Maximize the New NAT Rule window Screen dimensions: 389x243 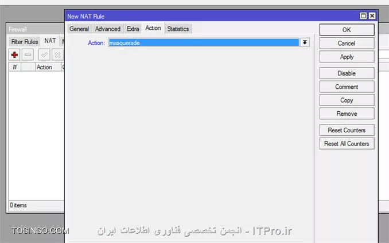(363, 16)
